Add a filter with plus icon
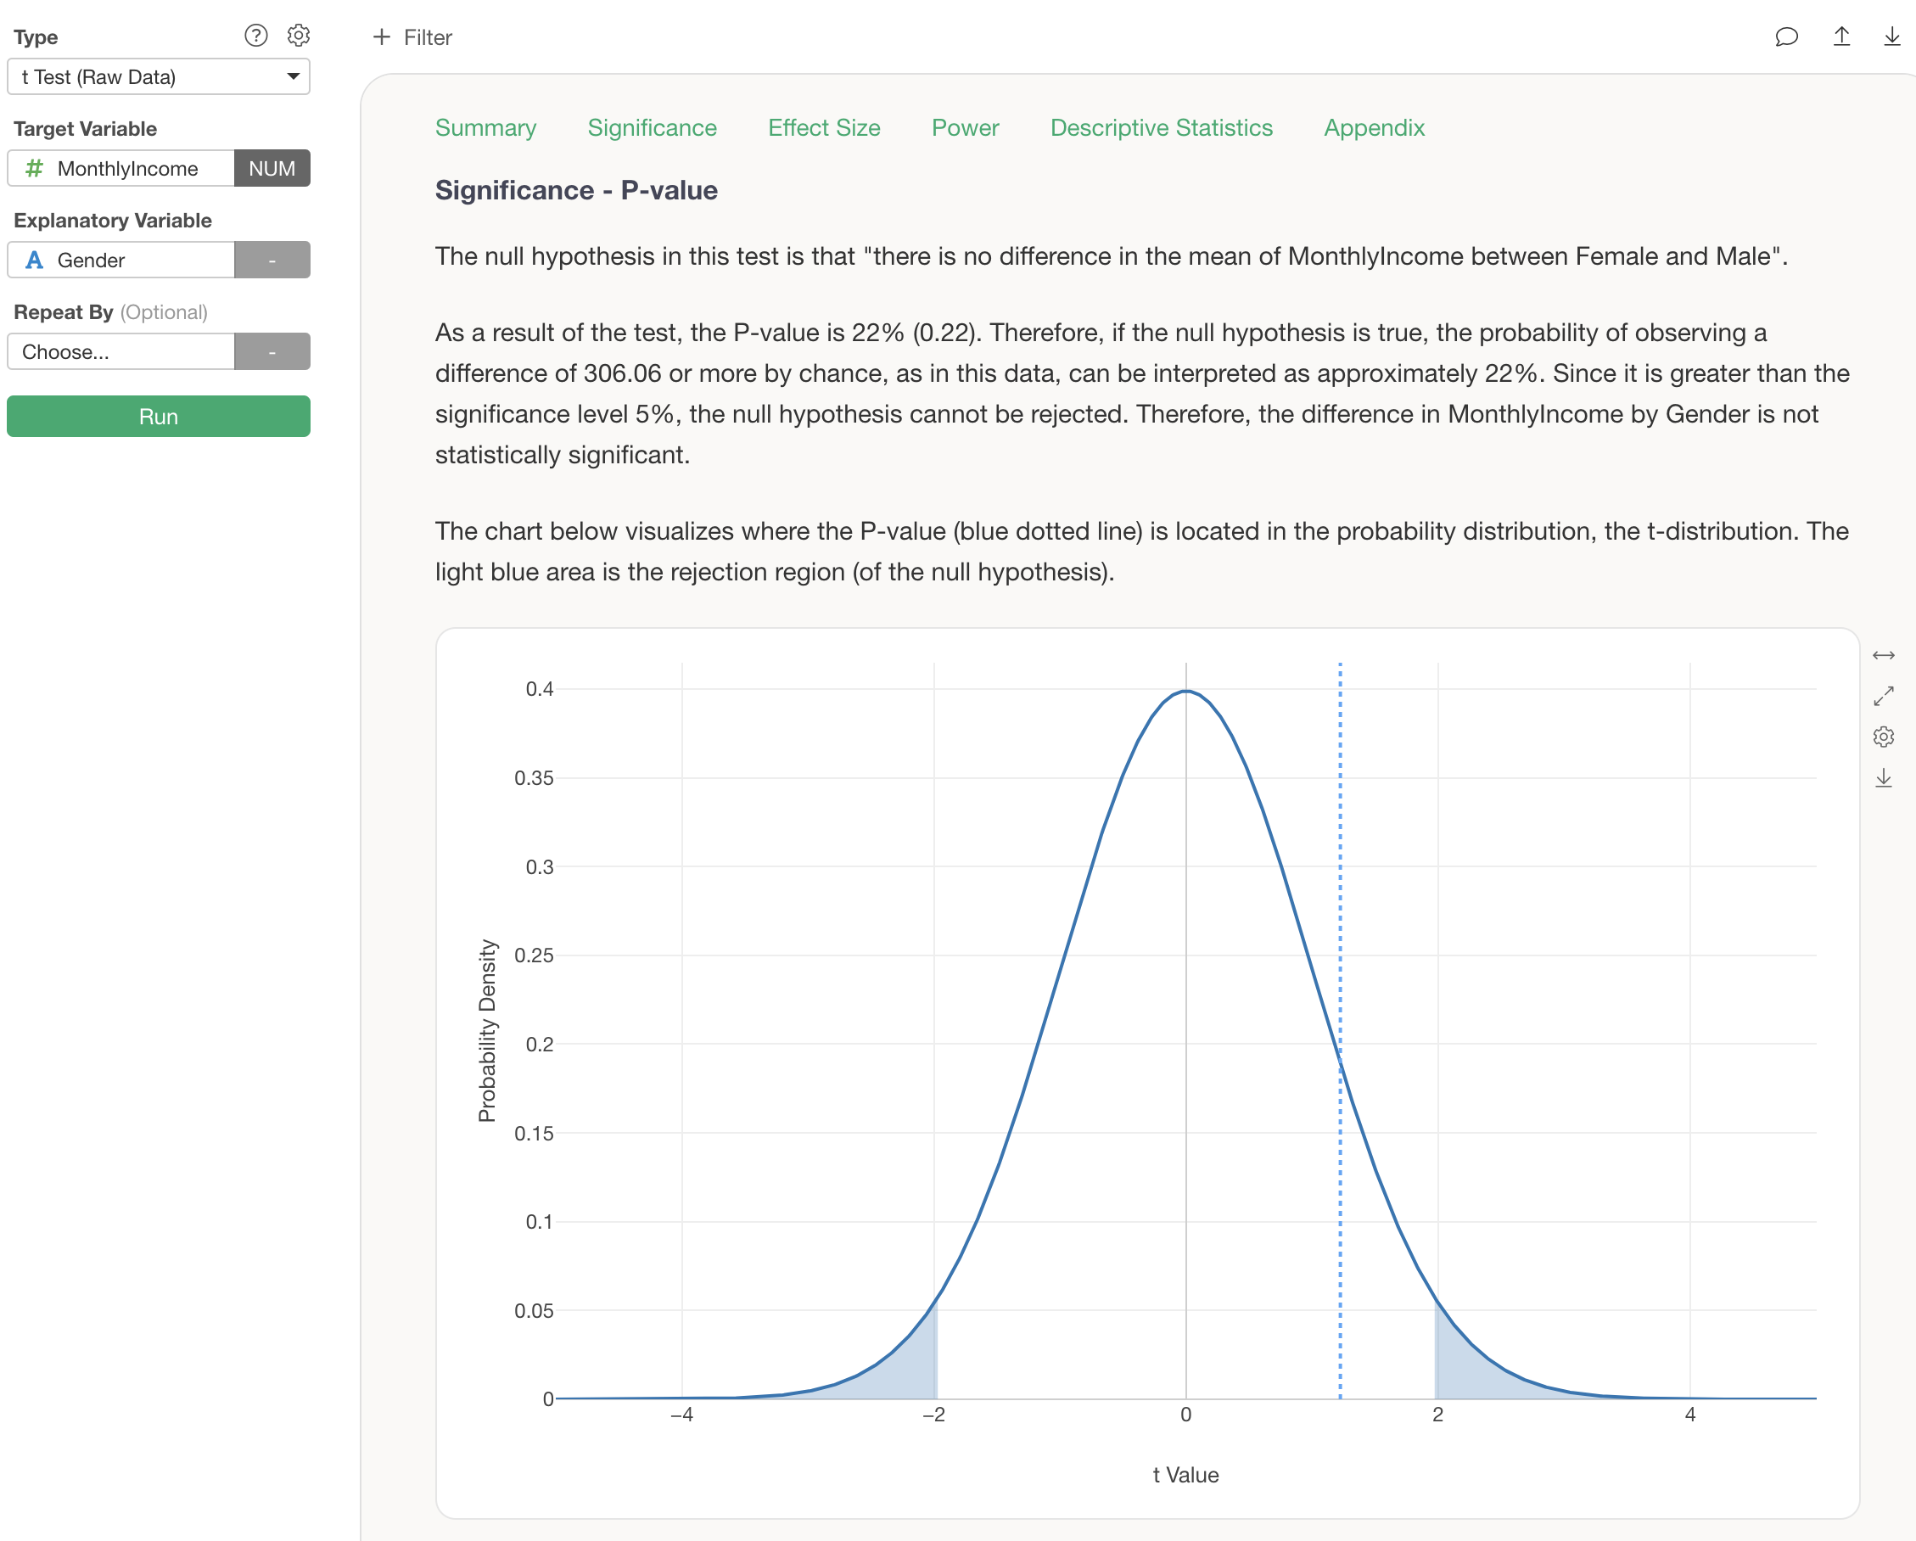This screenshot has height=1541, width=1916. 382,37
